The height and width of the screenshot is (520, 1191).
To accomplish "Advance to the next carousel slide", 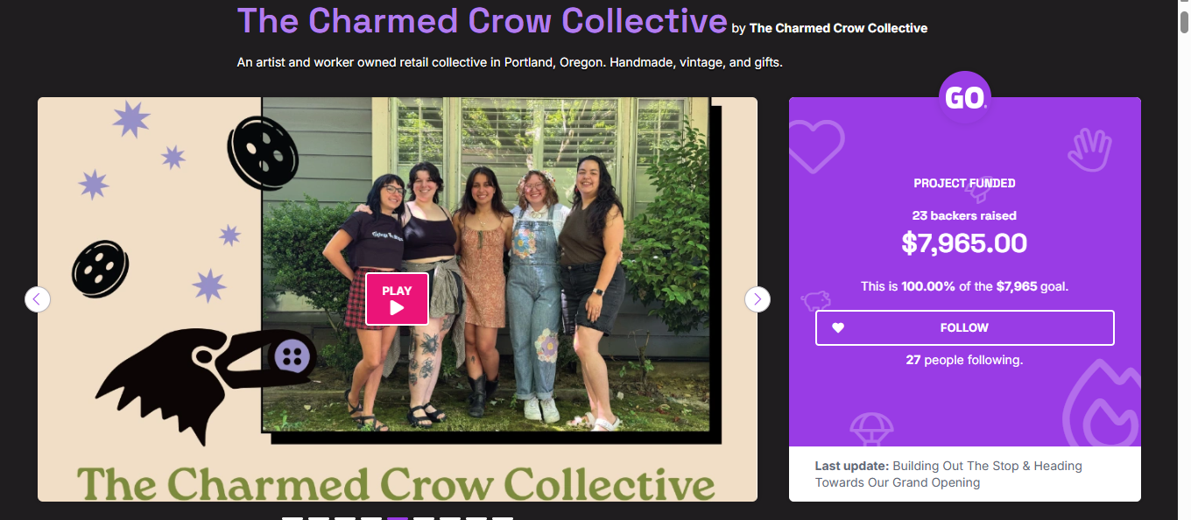I will point(758,299).
